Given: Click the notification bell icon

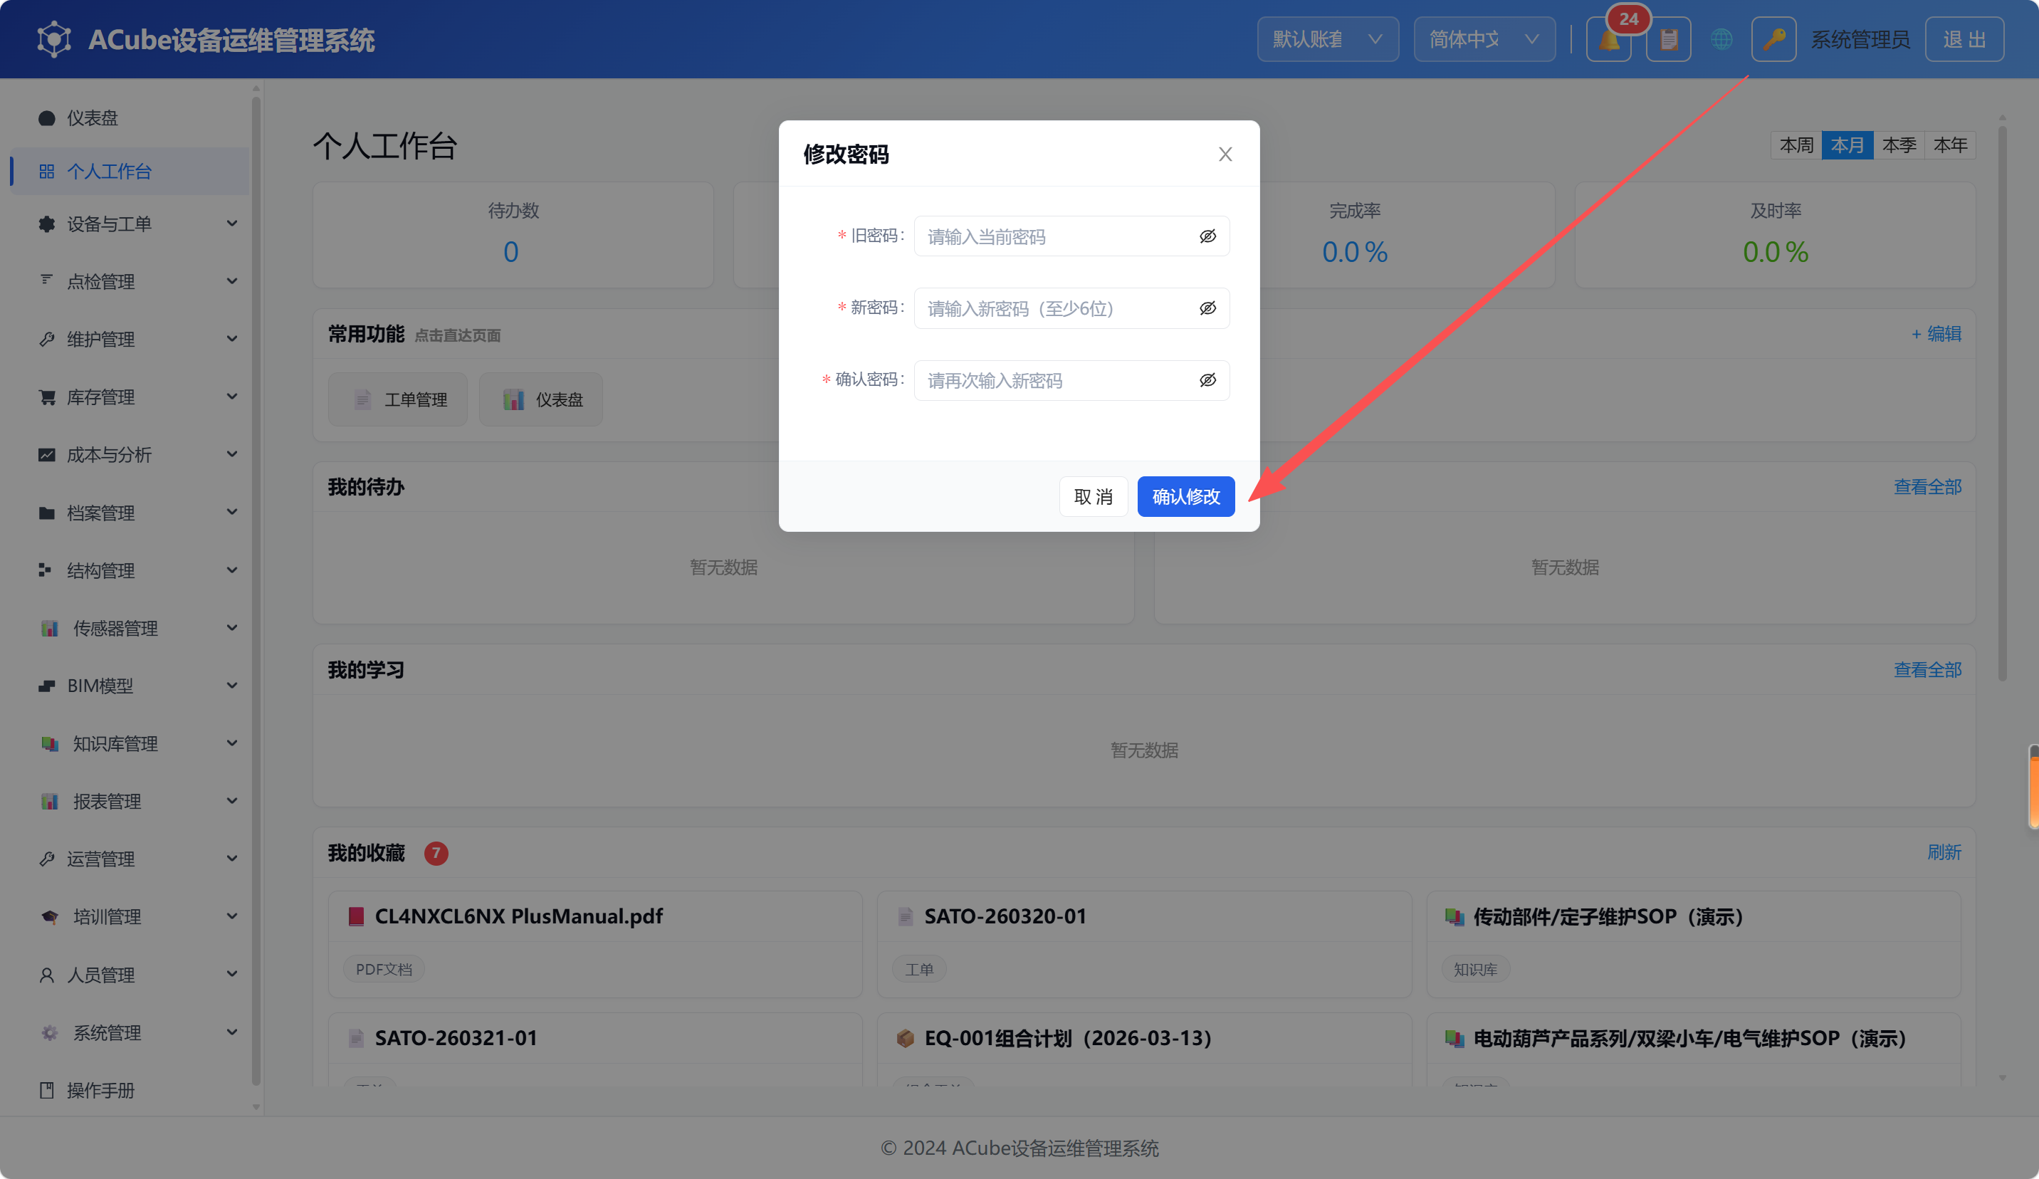Looking at the screenshot, I should tap(1608, 39).
